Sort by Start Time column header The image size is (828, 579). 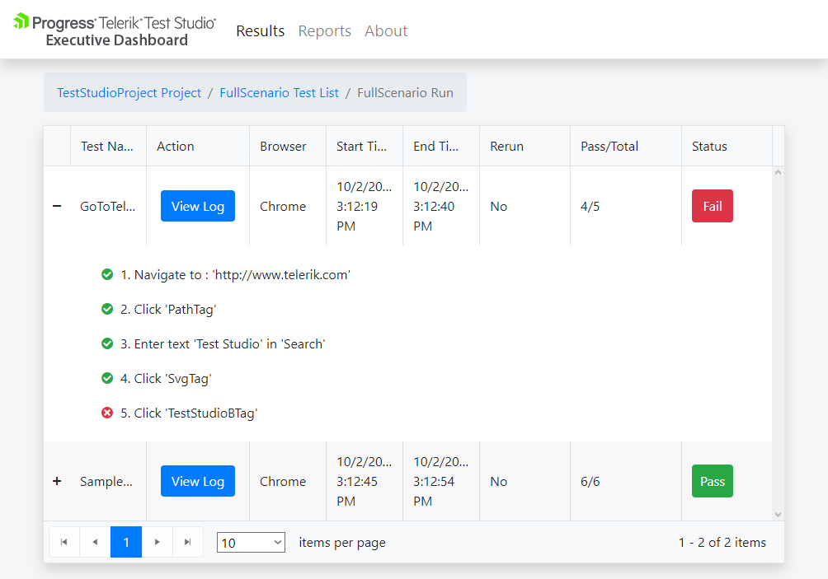[365, 146]
